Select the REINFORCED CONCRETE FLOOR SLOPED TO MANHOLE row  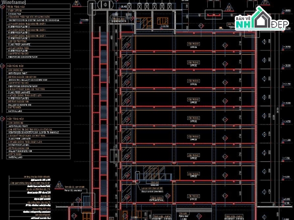point(38,132)
